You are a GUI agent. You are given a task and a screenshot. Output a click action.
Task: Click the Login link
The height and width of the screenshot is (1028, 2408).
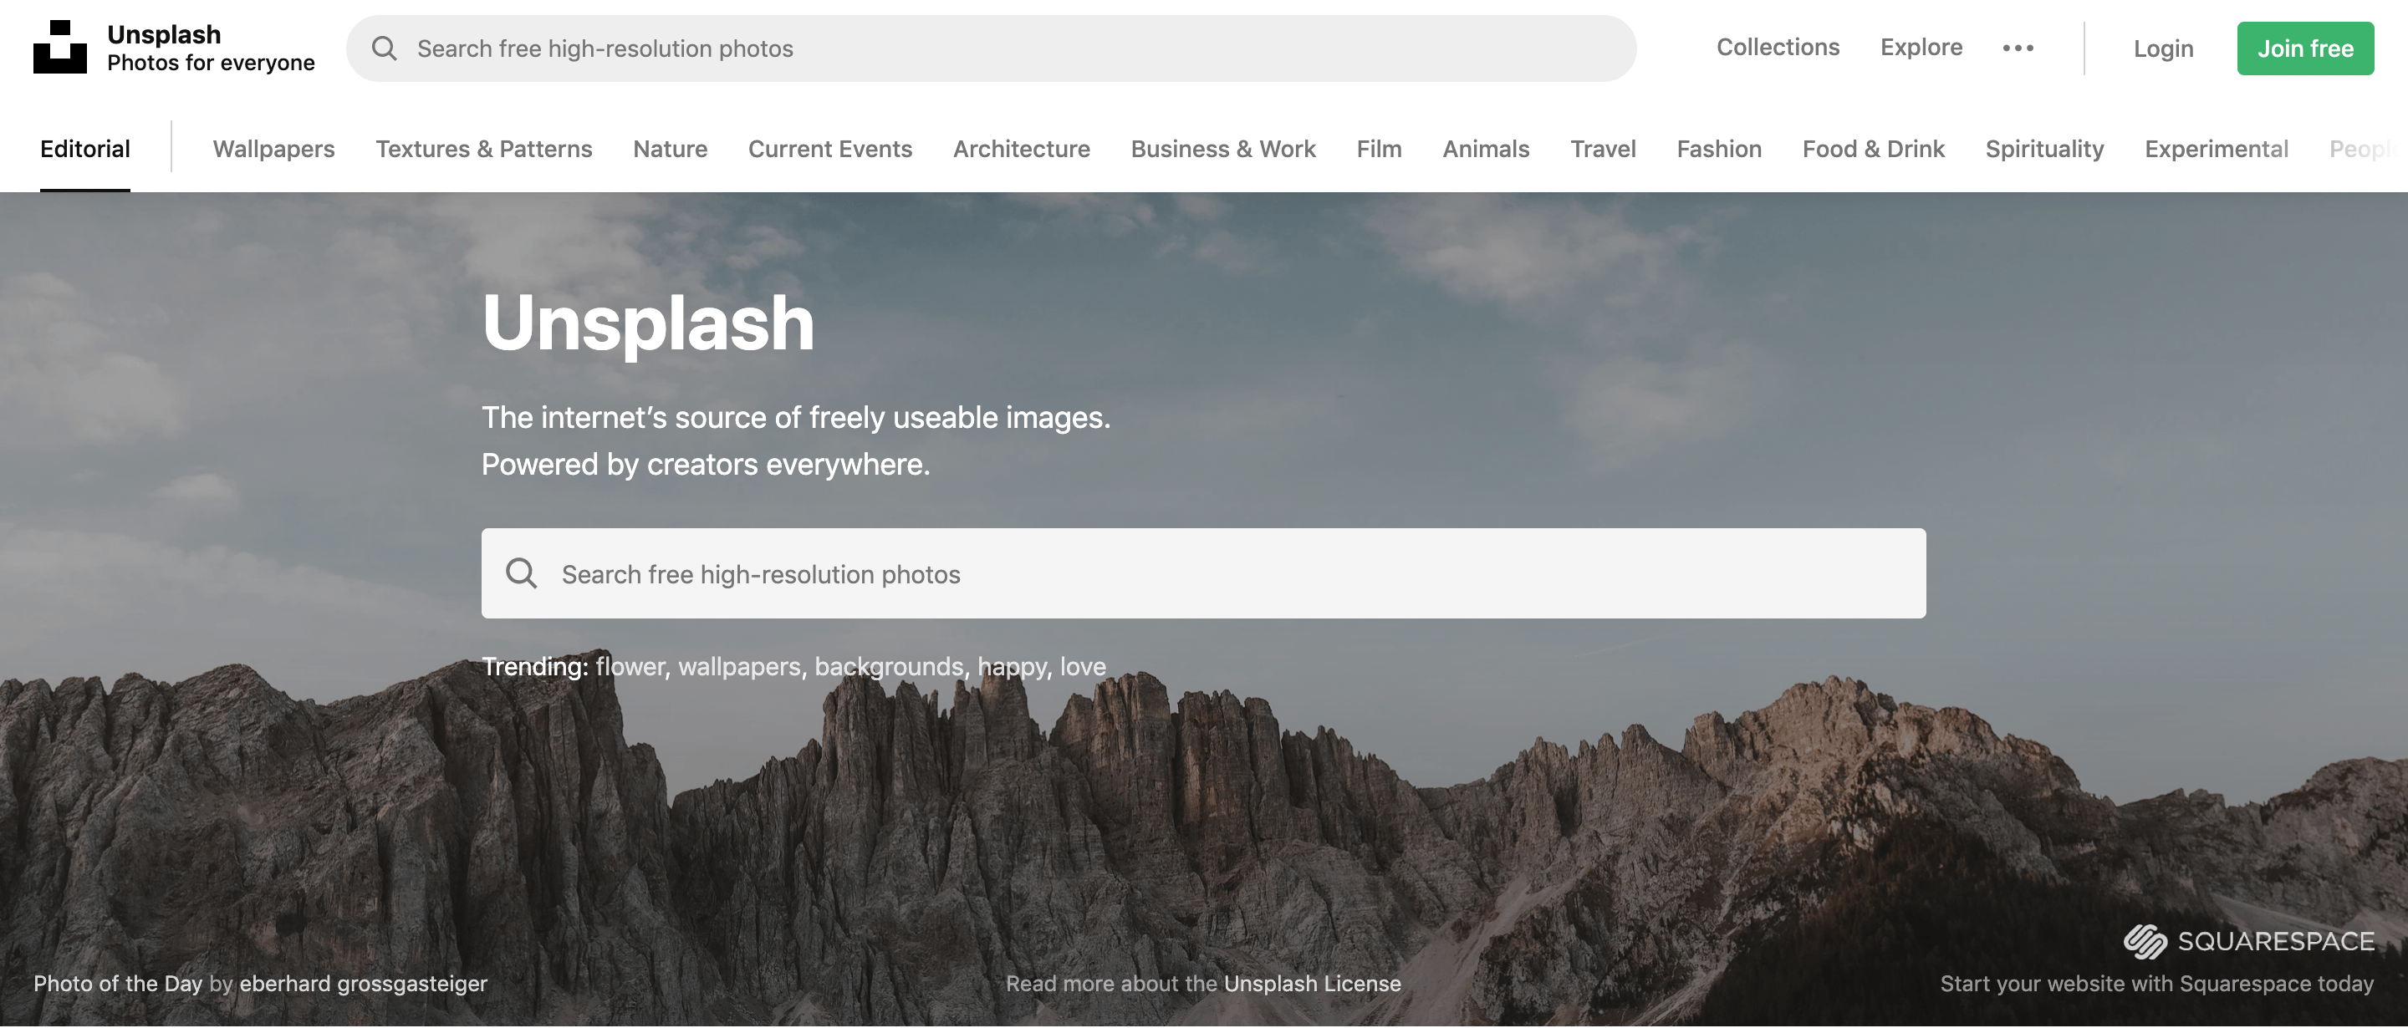tap(2163, 48)
